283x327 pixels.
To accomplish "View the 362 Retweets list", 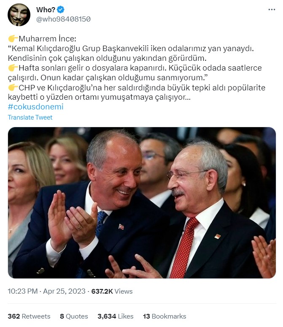I will pyautogui.click(x=29, y=316).
